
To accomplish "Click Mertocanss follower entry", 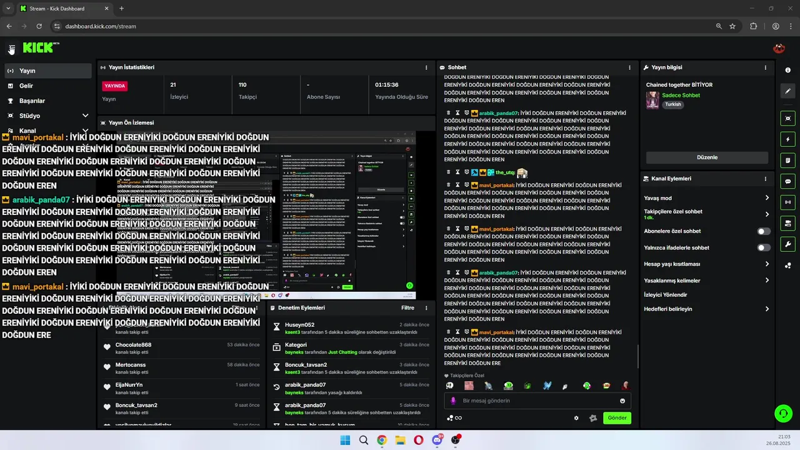I will tap(181, 368).
